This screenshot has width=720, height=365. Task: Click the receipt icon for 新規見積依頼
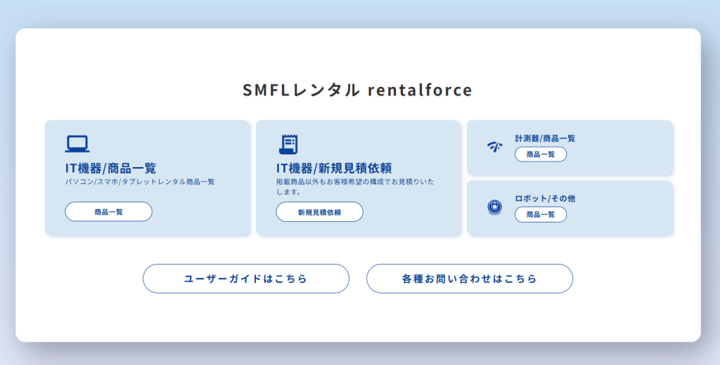point(288,144)
